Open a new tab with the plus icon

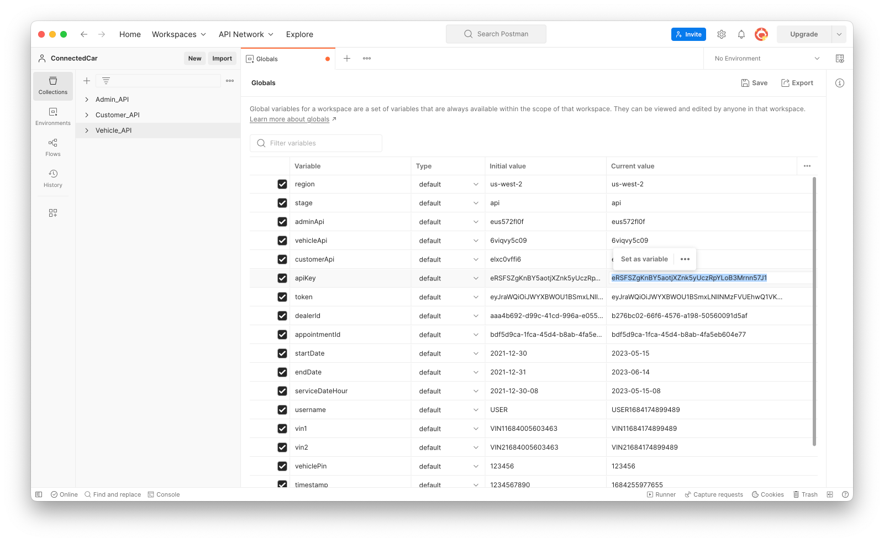347,58
